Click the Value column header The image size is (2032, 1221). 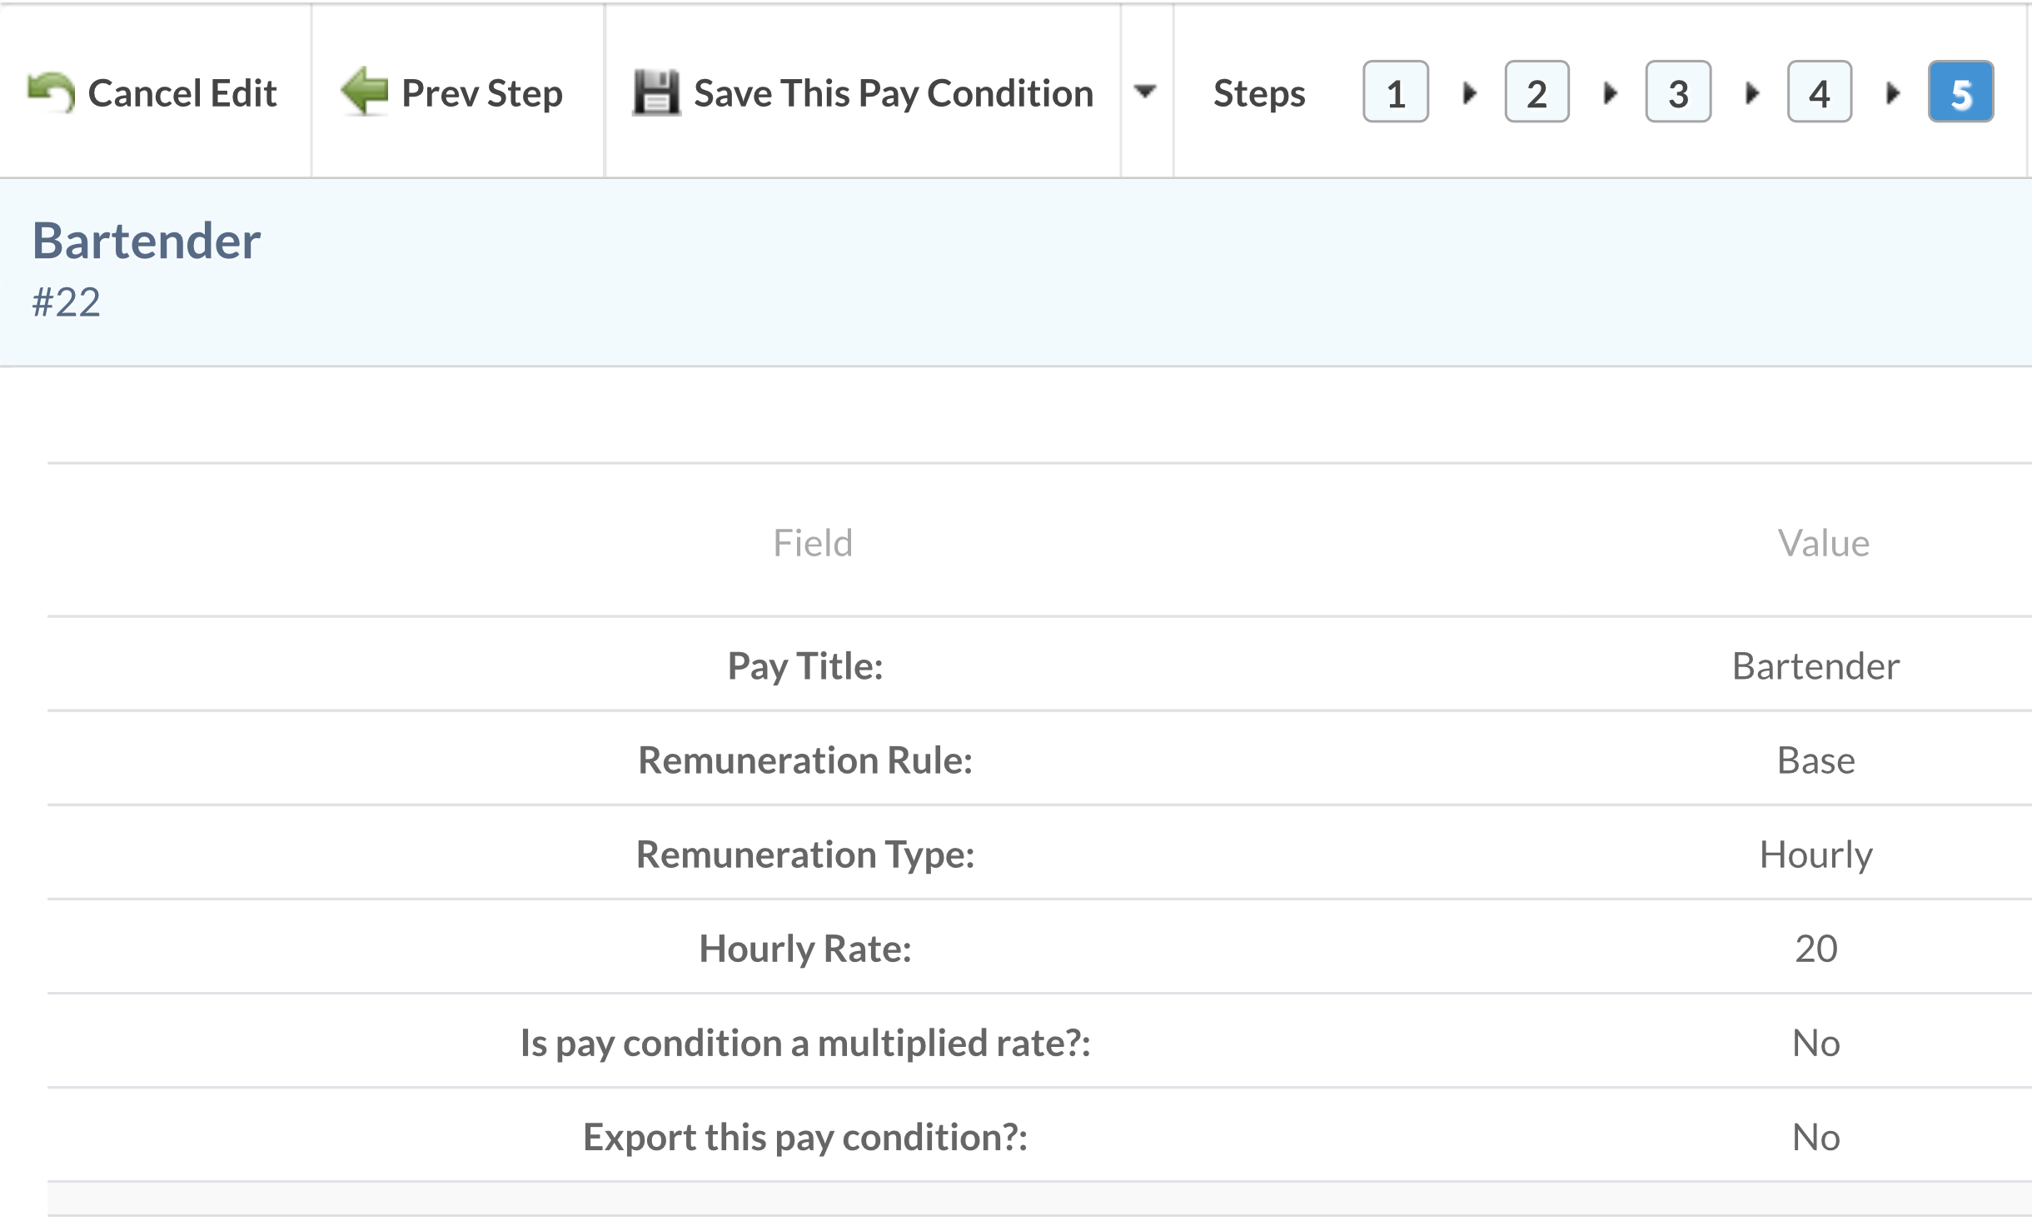(1823, 543)
